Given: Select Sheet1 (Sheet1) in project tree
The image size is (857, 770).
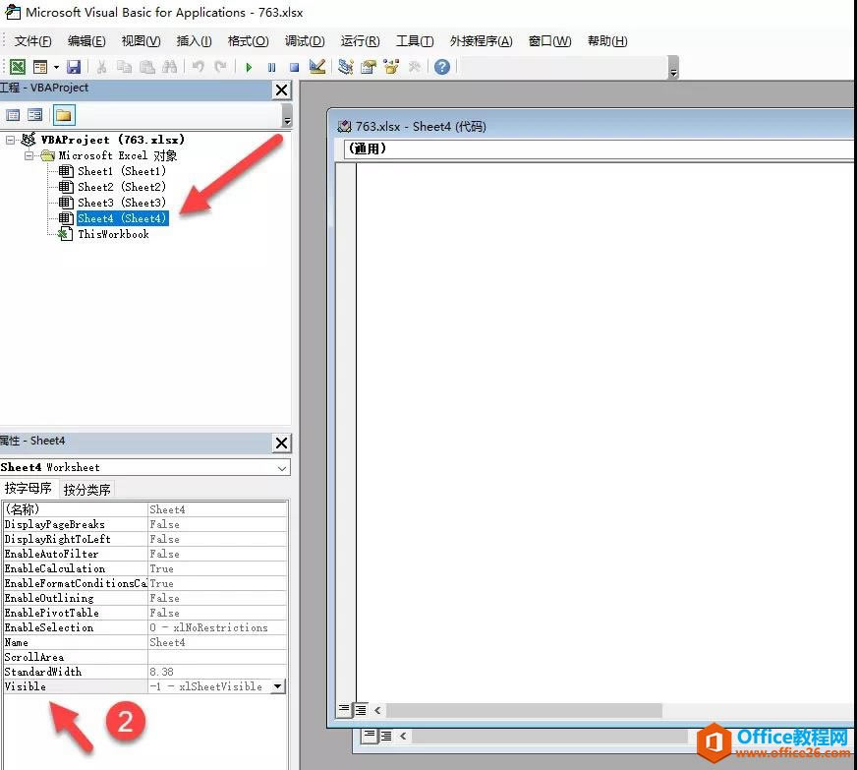Looking at the screenshot, I should pyautogui.click(x=121, y=171).
